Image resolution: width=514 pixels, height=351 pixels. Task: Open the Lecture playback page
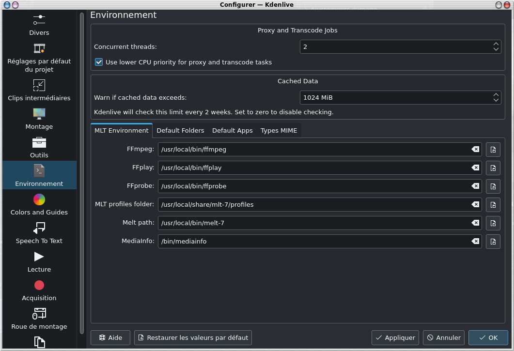pos(39,261)
